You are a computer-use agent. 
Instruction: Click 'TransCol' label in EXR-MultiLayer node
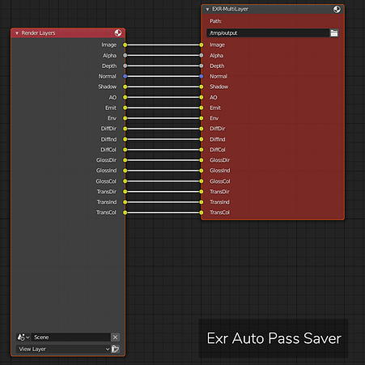219,213
